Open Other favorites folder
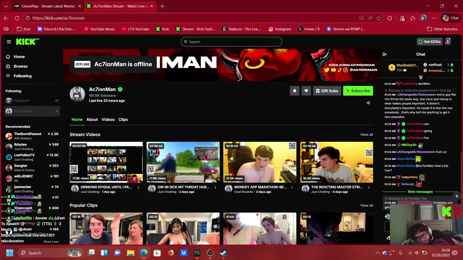The image size is (463, 260). [x=442, y=29]
